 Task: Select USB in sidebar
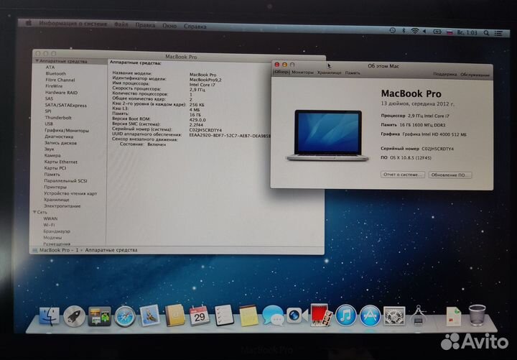click(49, 124)
